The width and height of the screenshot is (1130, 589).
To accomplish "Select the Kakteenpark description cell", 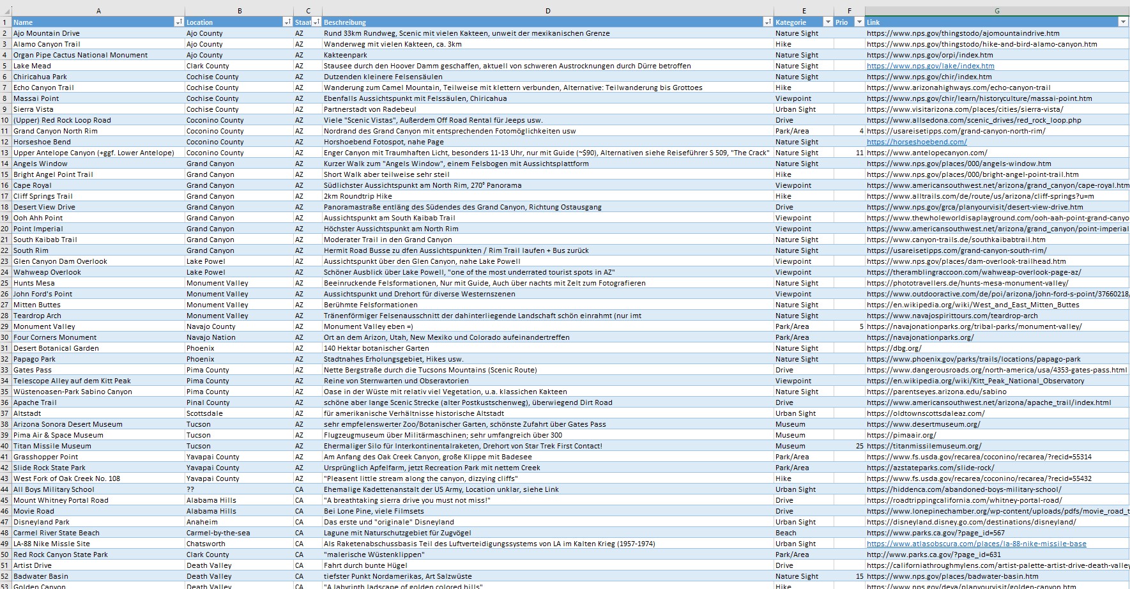I will pyautogui.click(x=547, y=55).
